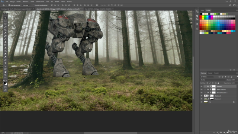Click the yellow color swatch

(203, 16)
